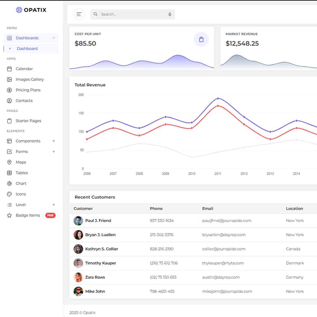
Task: Click the microphone voice search icon
Action: point(170,14)
